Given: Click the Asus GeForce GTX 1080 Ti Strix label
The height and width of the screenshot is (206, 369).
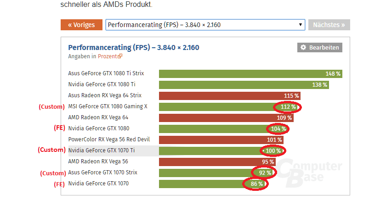Looking at the screenshot, I should [x=106, y=73].
